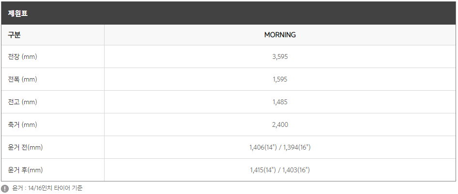The height and width of the screenshot is (194, 458).
Task: Click the 1,595 width value
Action: [280, 80]
